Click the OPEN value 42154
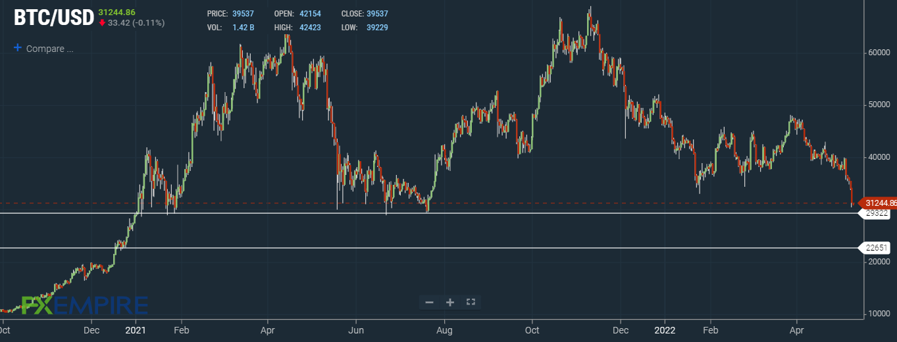Screen dimensions: 897x342 click(x=310, y=14)
